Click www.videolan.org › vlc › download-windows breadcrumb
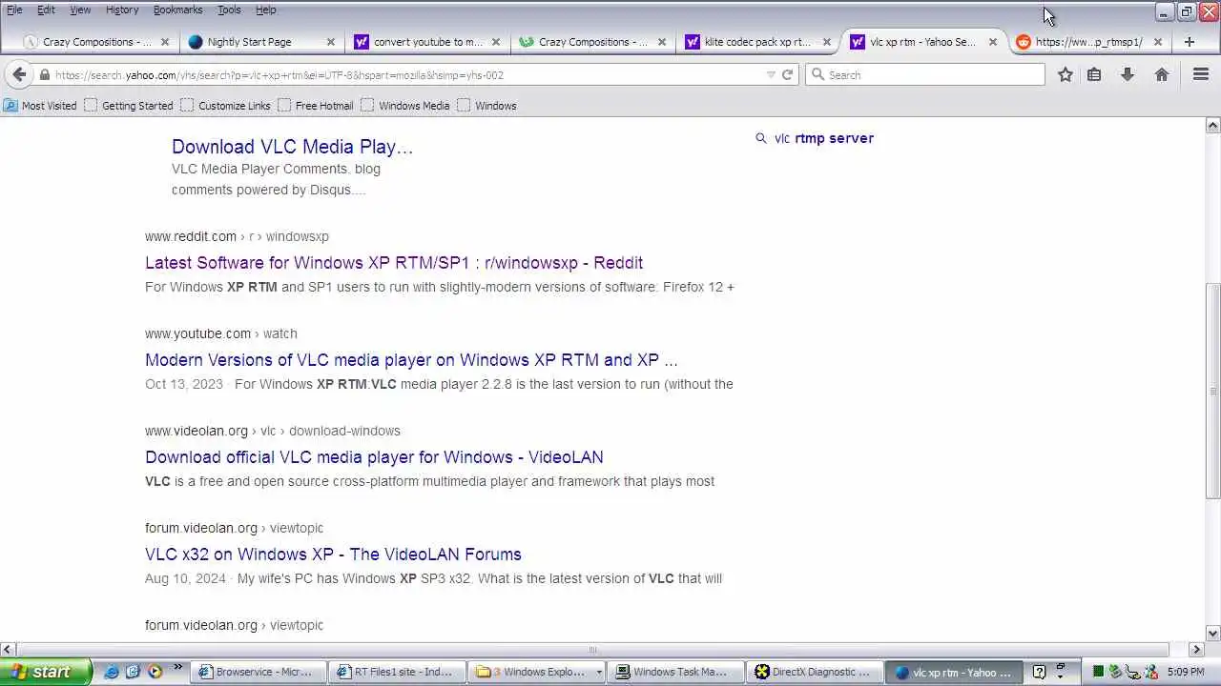Viewport: 1221px width, 686px height. coord(273,431)
